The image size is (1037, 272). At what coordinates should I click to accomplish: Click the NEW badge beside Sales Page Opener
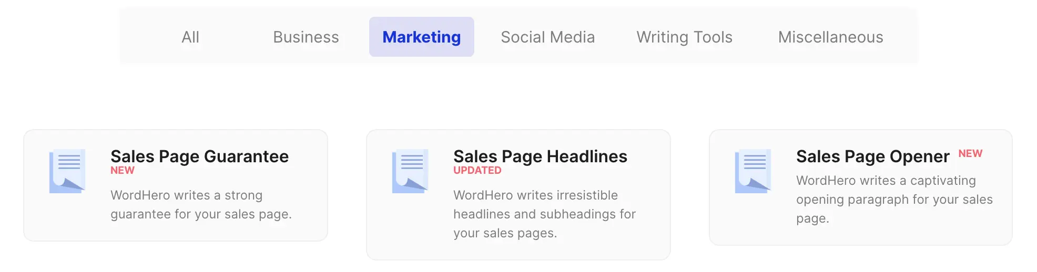970,153
